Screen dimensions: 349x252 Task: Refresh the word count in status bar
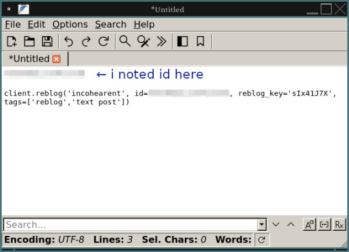tap(262, 240)
